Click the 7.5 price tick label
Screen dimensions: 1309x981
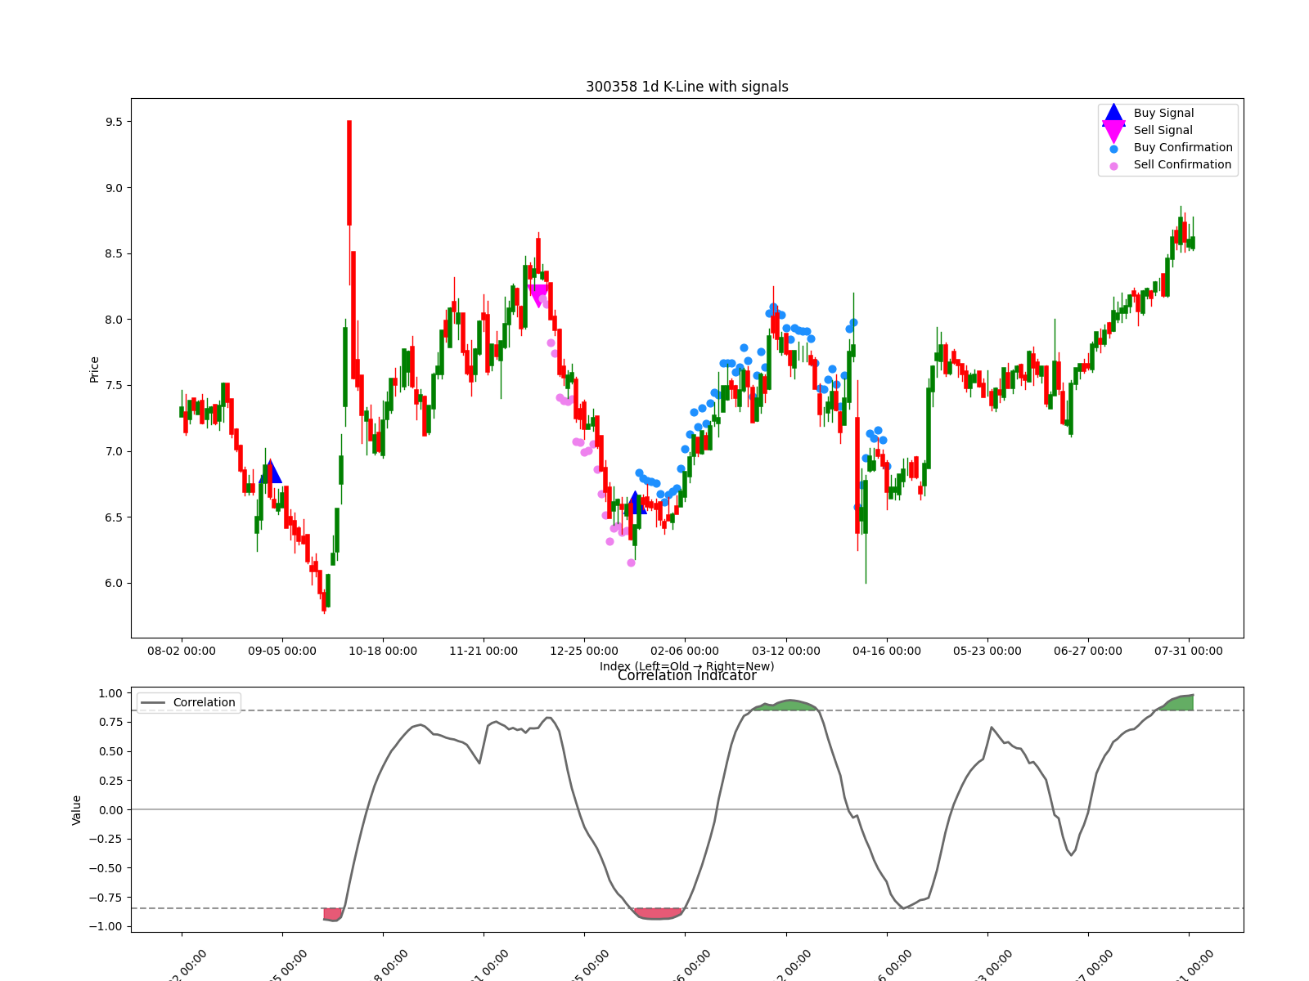coord(114,386)
